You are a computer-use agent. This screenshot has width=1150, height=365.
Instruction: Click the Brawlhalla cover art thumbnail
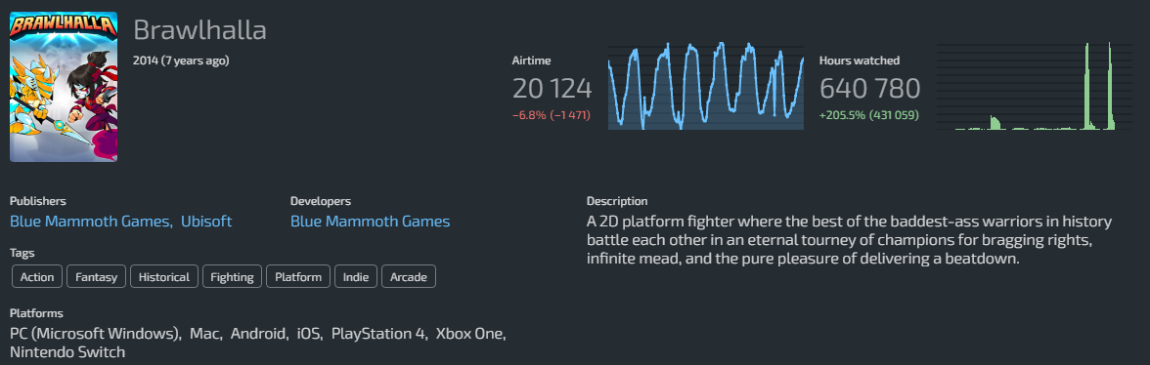63,86
